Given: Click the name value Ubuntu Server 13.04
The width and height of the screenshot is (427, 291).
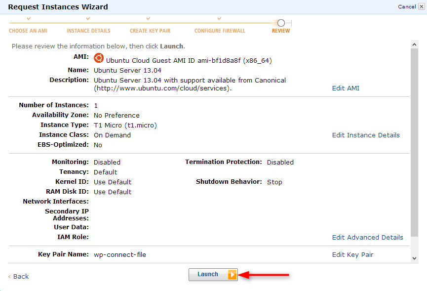Looking at the screenshot, I should (x=127, y=70).
